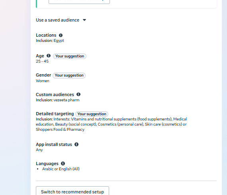Click the Use a saved audience label
This screenshot has width=227, height=195.
pyautogui.click(x=57, y=20)
